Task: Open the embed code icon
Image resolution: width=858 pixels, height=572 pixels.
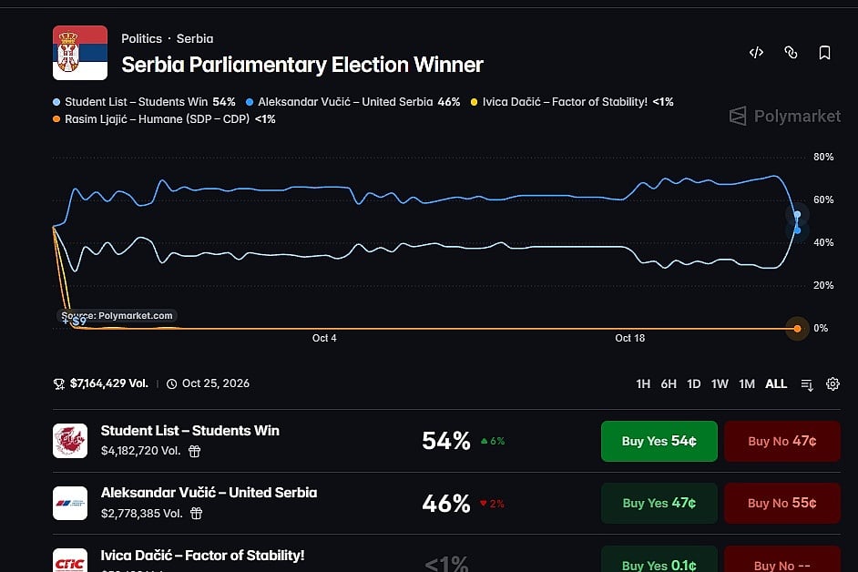Action: [x=756, y=53]
